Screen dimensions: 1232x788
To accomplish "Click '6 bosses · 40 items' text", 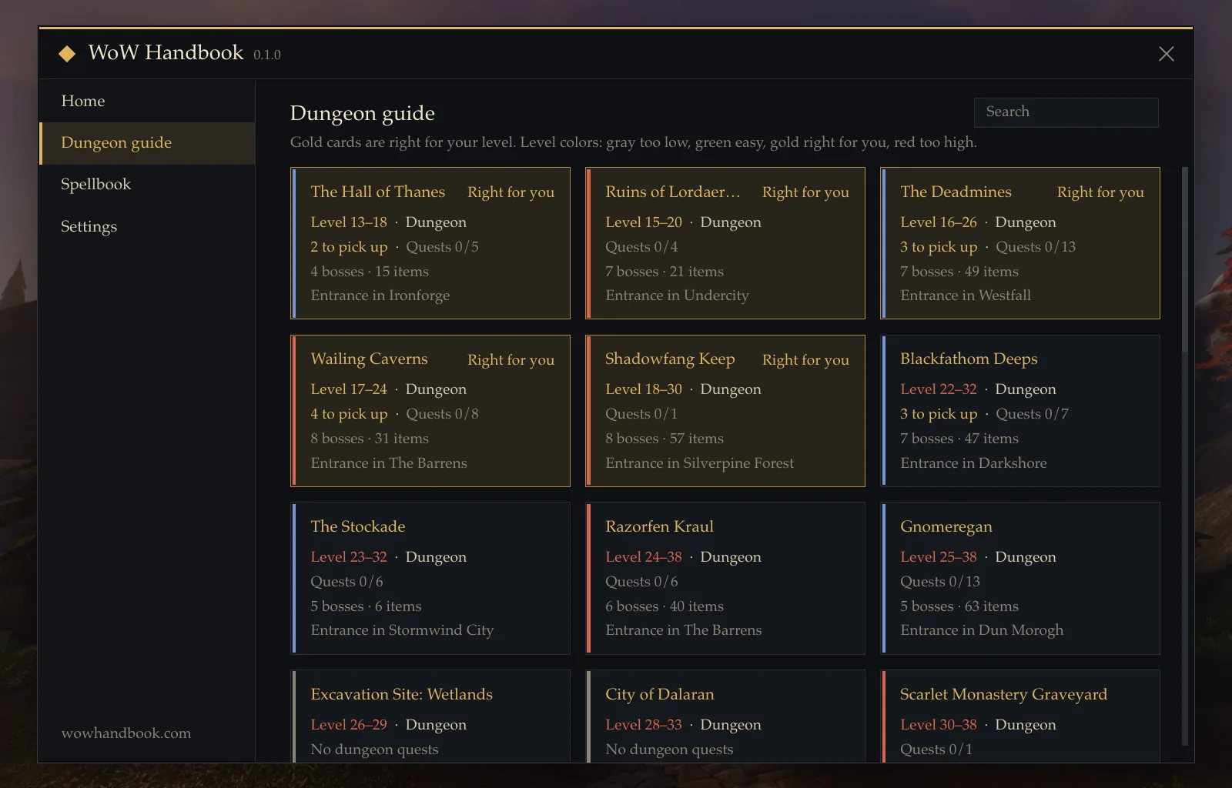I will click(665, 606).
